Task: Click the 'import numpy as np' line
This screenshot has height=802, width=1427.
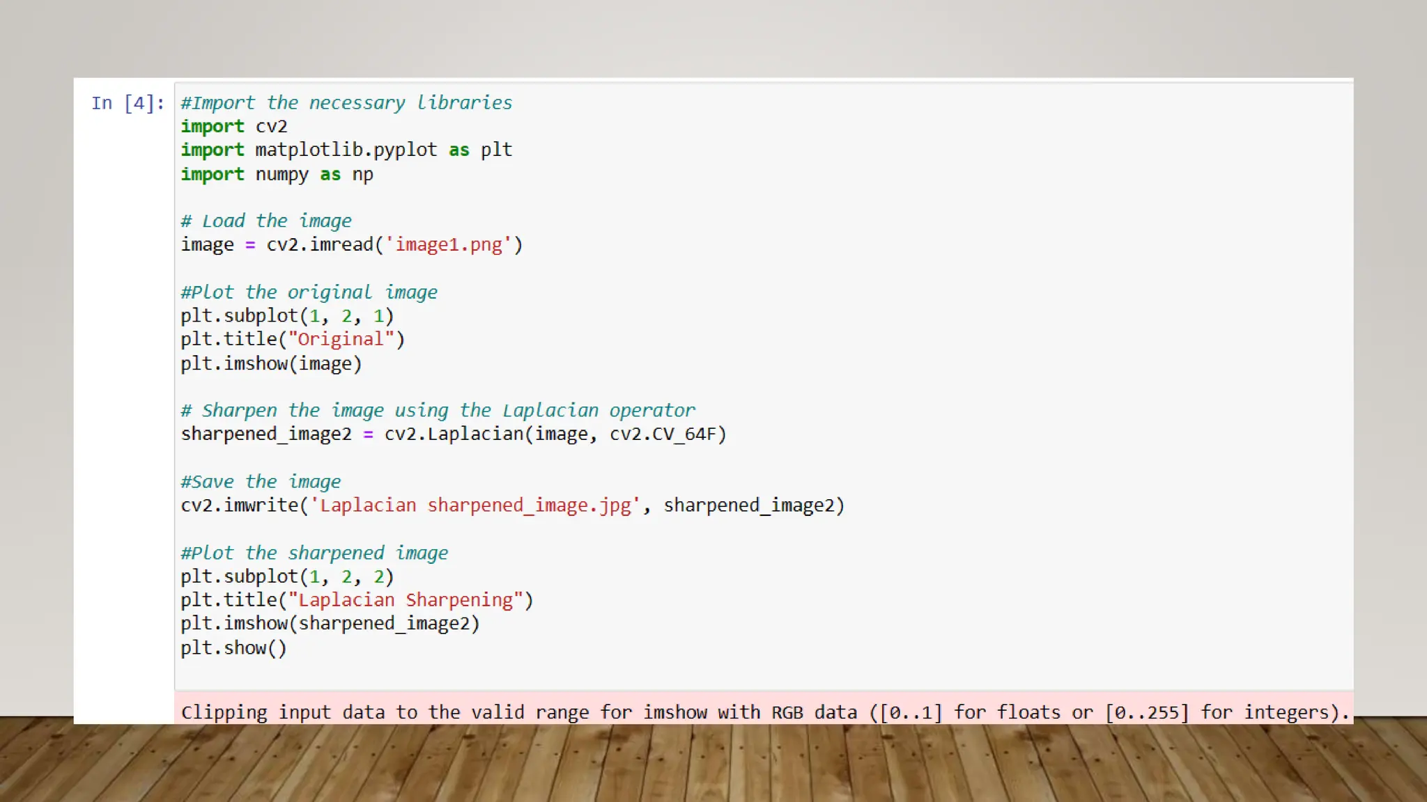Action: click(277, 174)
